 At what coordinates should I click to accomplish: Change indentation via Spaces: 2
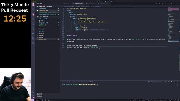141,100
